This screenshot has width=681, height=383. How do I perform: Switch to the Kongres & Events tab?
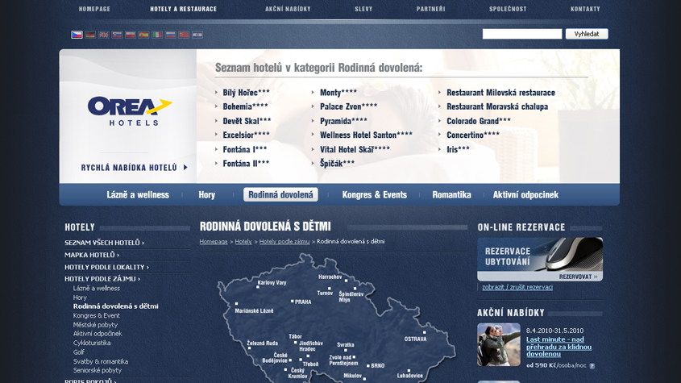pos(374,194)
